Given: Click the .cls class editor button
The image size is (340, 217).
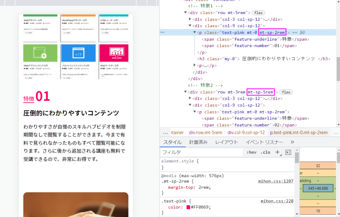Looking at the screenshot, I should [x=265, y=152].
